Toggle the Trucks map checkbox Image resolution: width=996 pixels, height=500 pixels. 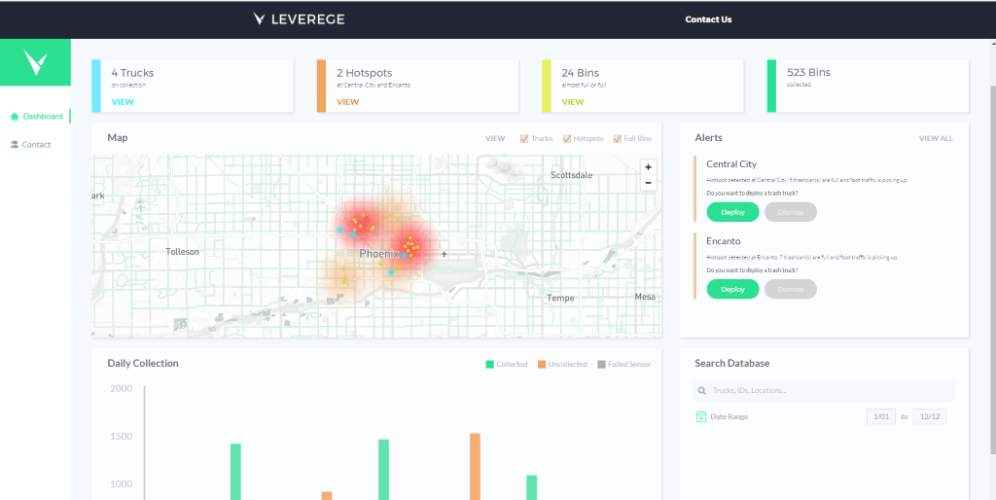524,138
